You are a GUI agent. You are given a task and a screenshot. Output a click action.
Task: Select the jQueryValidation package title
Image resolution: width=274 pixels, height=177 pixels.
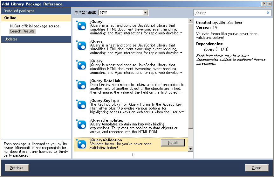[106, 140]
